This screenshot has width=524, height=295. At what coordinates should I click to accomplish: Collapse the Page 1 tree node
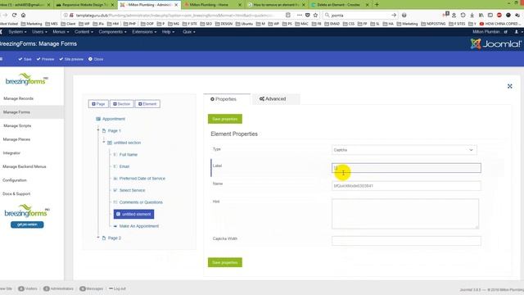click(x=98, y=129)
